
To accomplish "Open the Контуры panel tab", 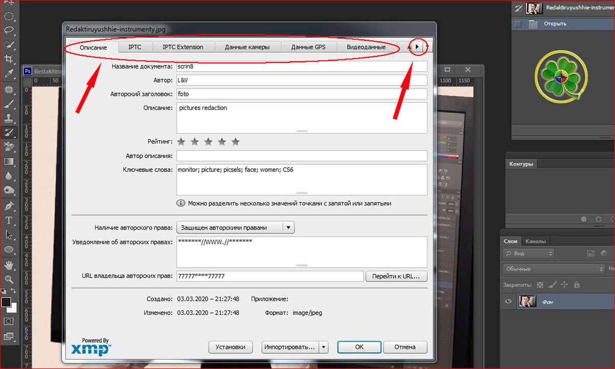I will [x=521, y=164].
